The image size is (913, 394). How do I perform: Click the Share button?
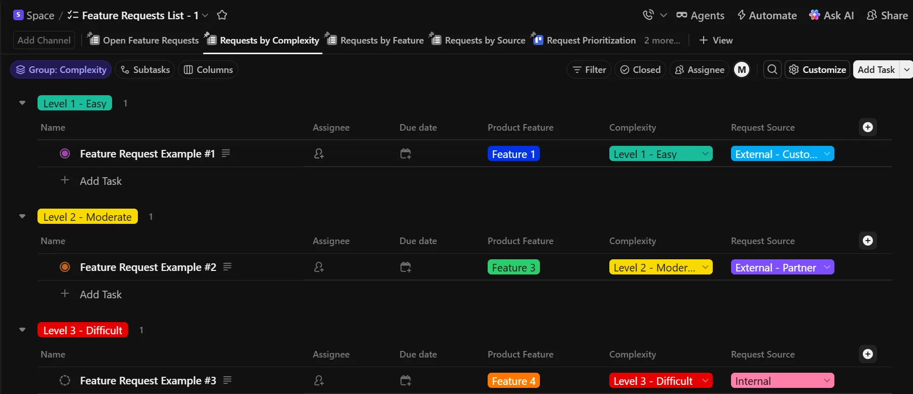pos(887,15)
